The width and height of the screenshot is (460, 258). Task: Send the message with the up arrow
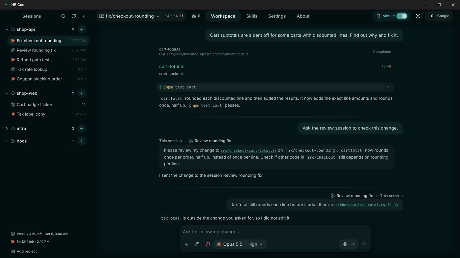click(364, 244)
